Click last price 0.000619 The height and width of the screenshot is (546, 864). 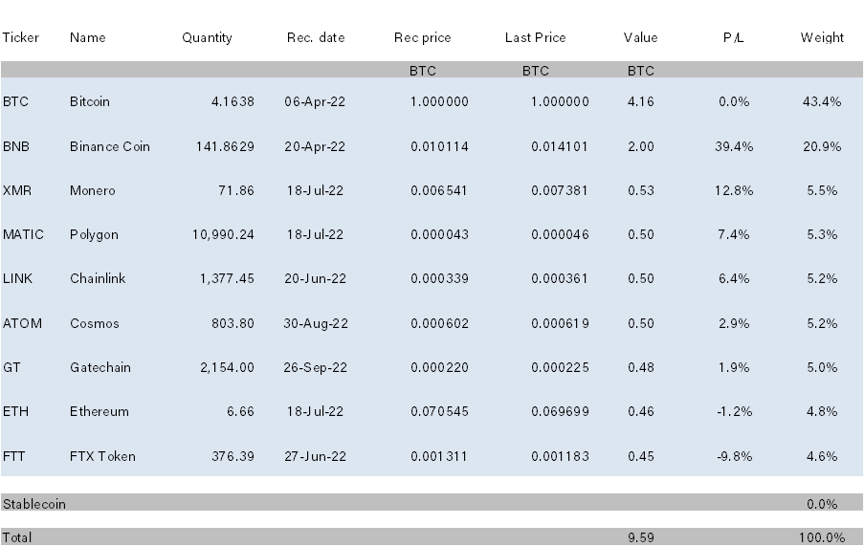[560, 323]
